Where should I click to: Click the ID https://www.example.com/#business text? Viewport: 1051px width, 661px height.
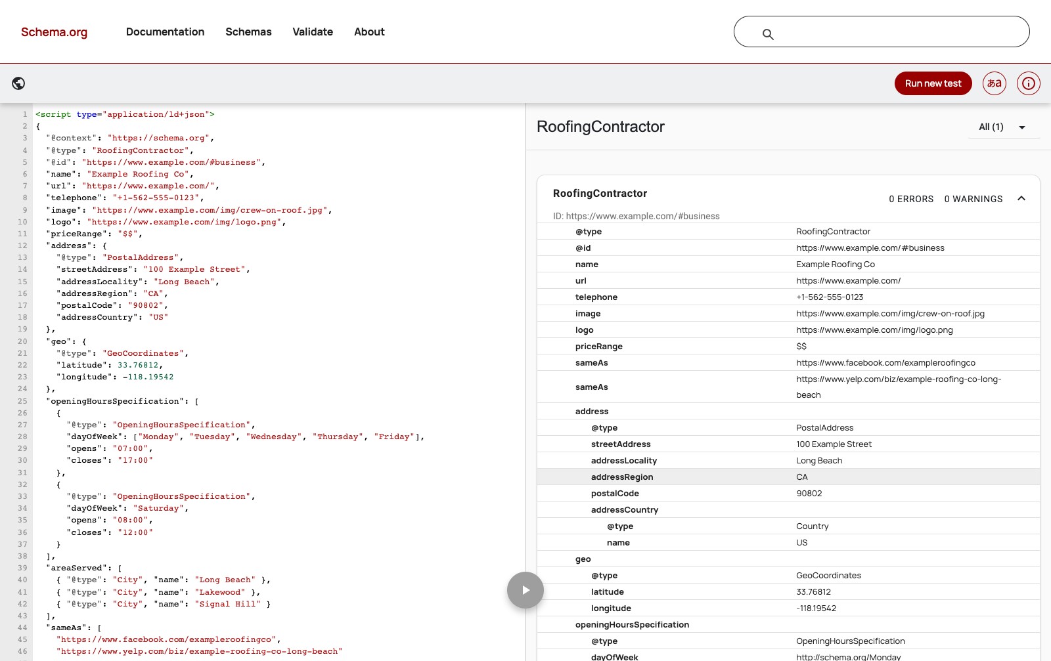click(636, 216)
